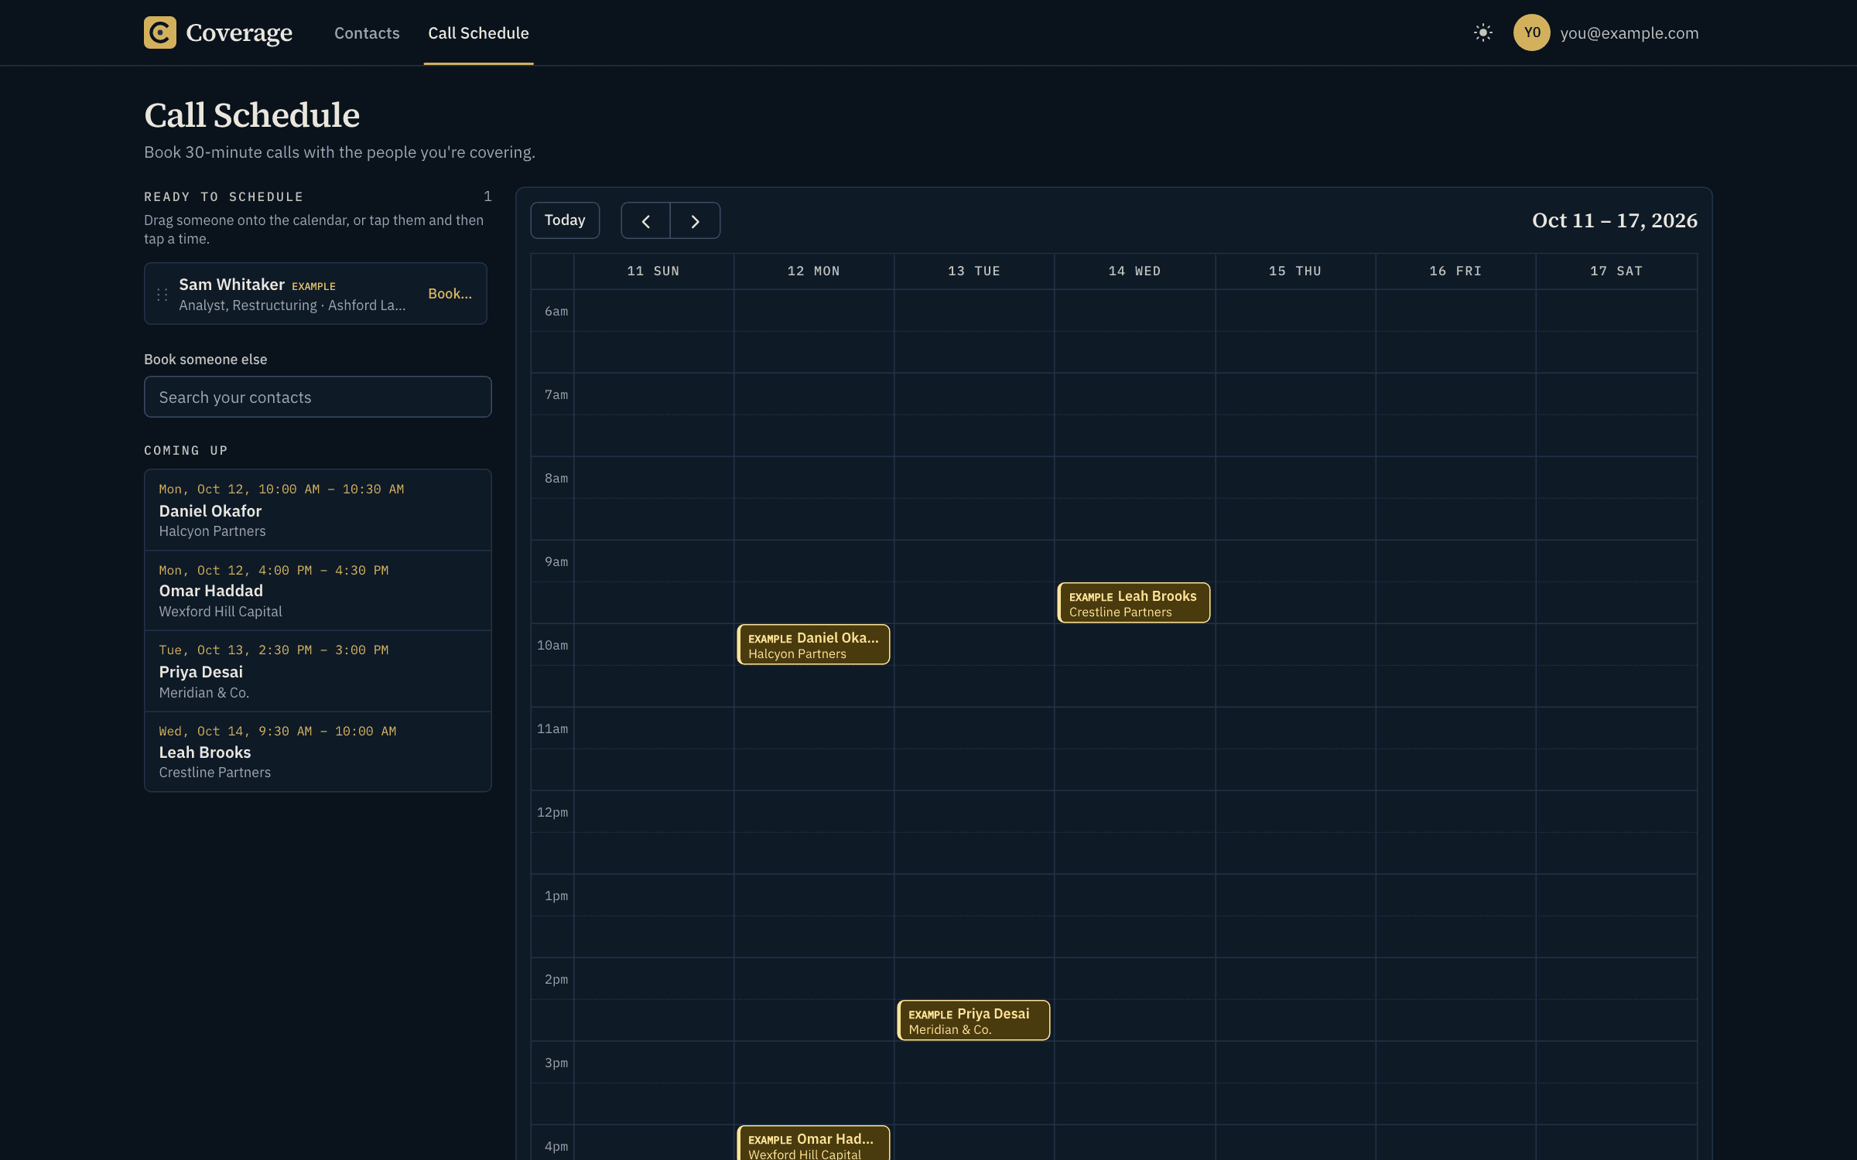Screen dimensions: 1857x1160
Task: Jump to Today in the calendar
Action: click(565, 220)
